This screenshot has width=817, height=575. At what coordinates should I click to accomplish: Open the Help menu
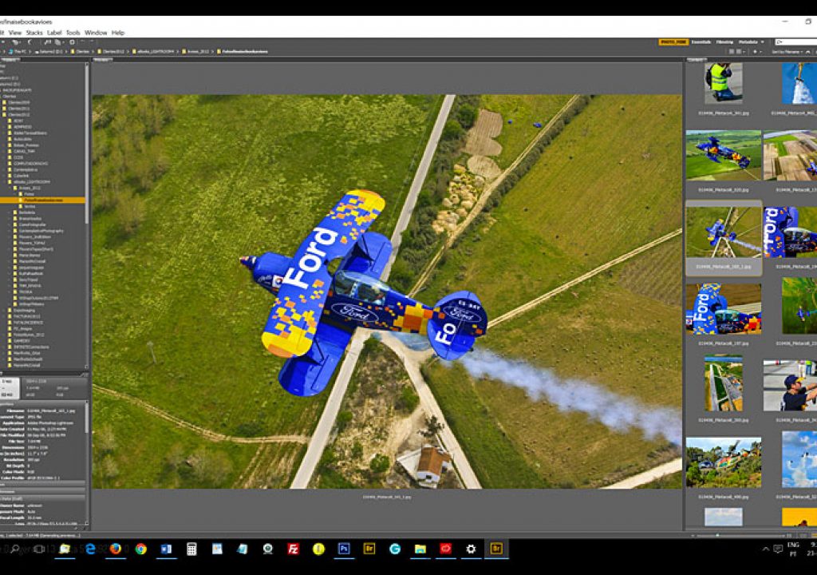coord(118,33)
